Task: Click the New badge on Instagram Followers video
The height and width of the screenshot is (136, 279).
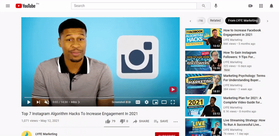Action: 227,70
